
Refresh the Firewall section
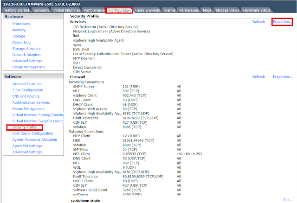[x=258, y=76]
